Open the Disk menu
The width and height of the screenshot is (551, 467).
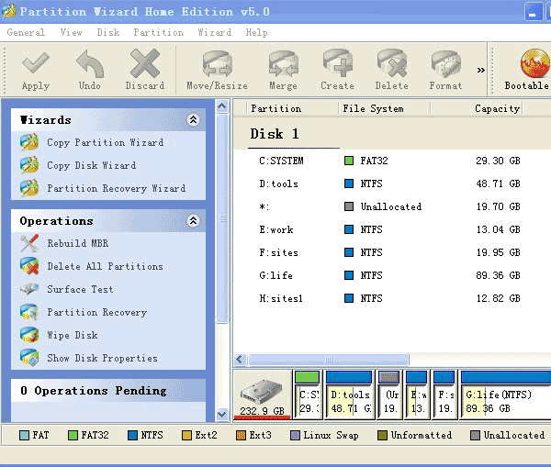point(108,32)
